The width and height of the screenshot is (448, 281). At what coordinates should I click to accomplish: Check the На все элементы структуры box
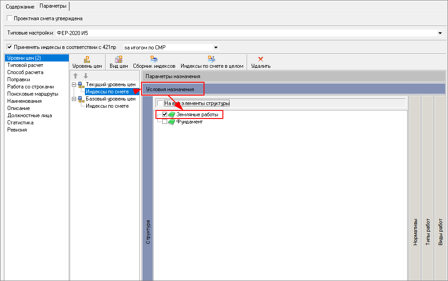tap(160, 103)
